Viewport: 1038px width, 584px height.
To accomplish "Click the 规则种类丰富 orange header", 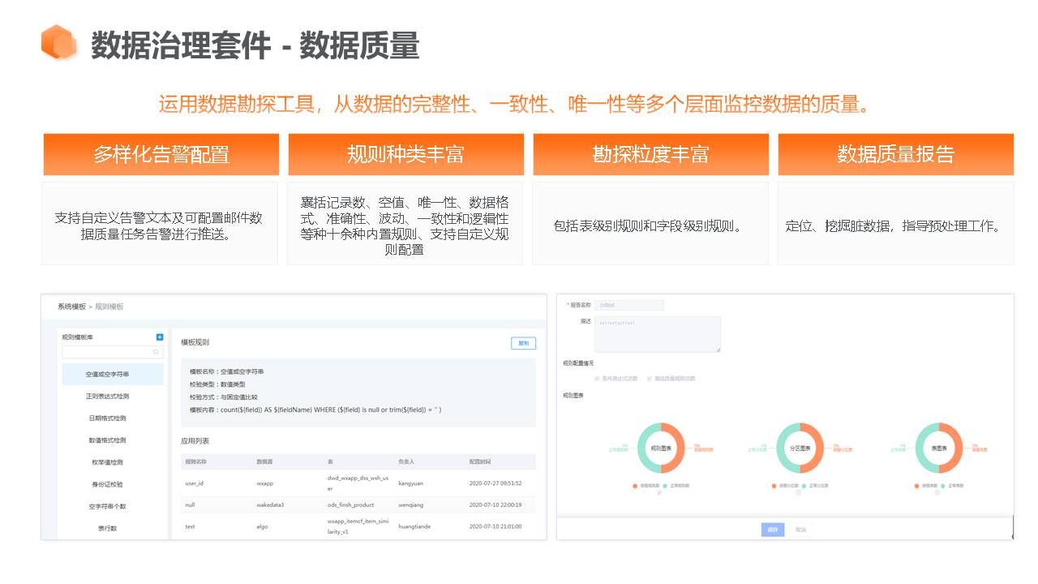I will [405, 154].
